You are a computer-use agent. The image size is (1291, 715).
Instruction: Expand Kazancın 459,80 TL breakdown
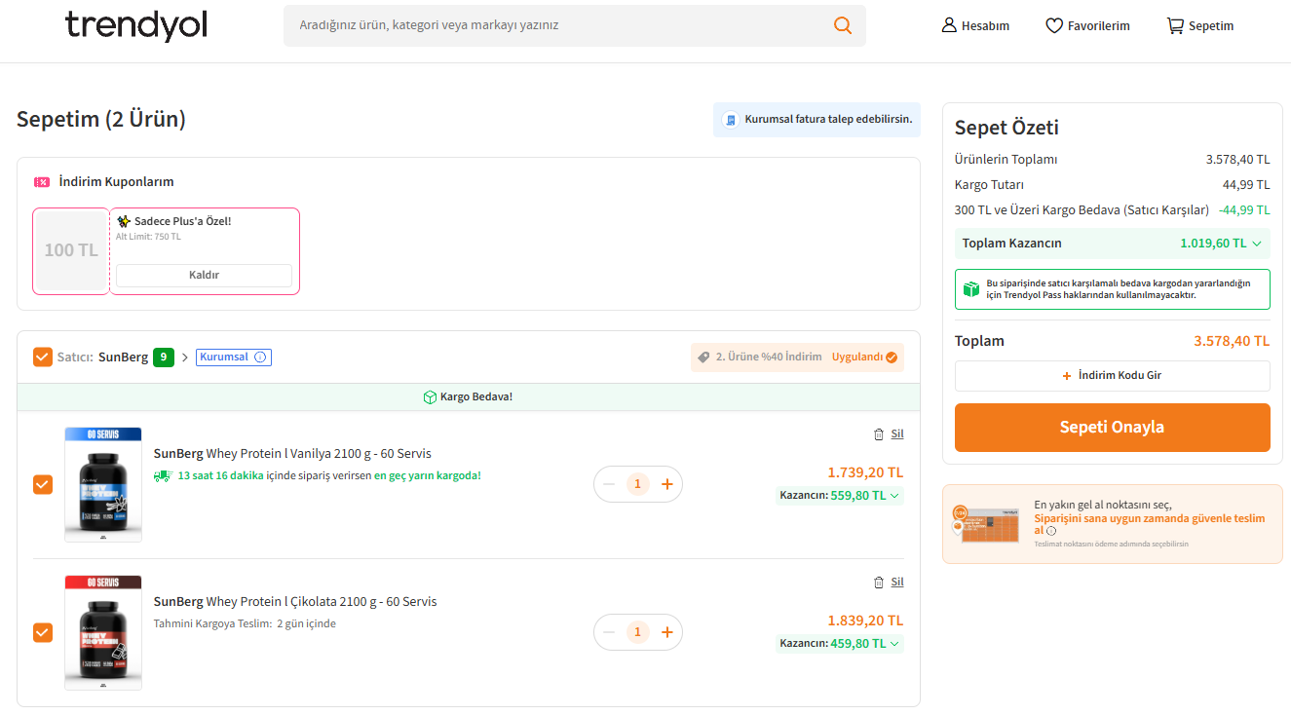894,643
